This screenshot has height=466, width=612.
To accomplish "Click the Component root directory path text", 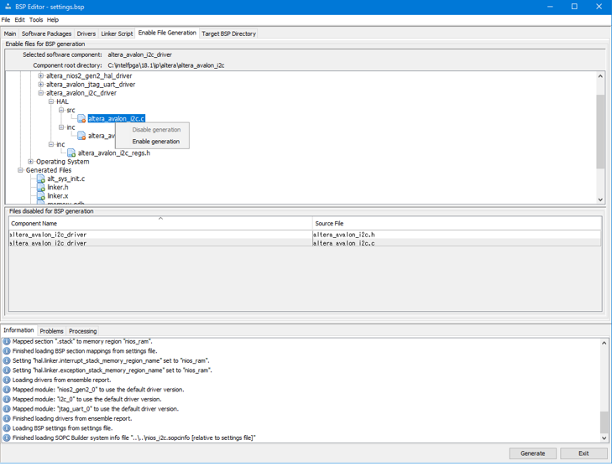I will [x=166, y=65].
